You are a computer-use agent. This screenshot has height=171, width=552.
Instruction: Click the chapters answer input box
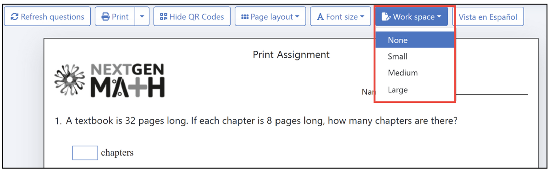pos(85,153)
